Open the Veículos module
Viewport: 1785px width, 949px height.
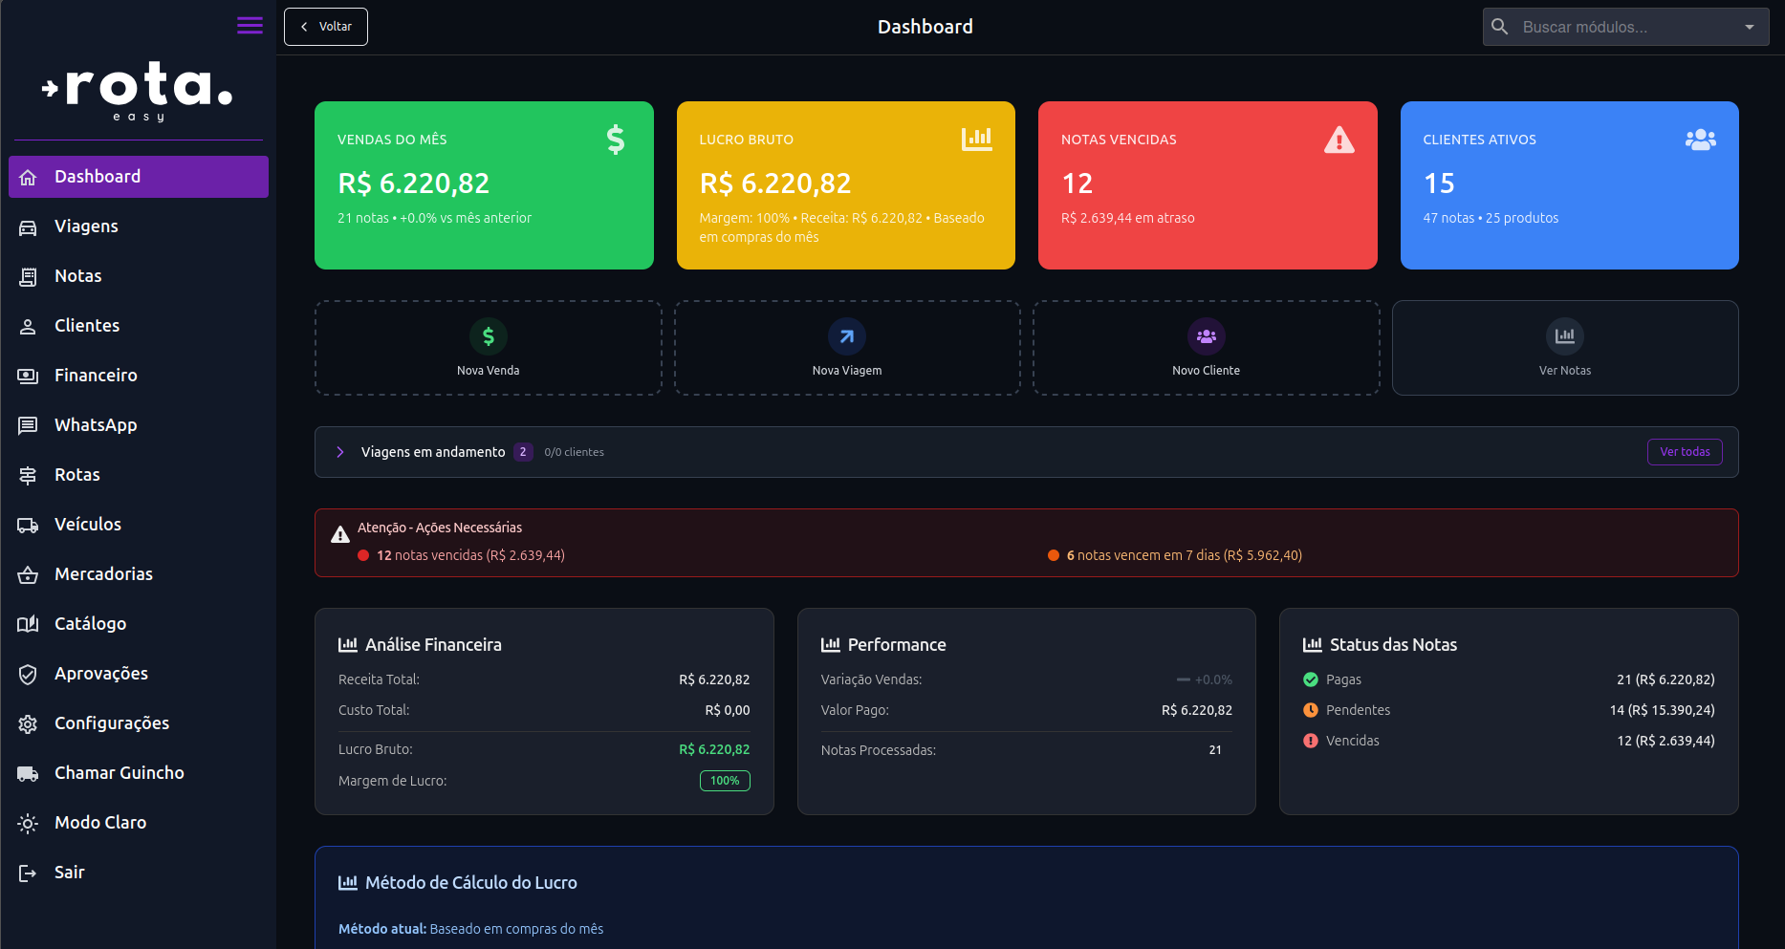pos(87,524)
